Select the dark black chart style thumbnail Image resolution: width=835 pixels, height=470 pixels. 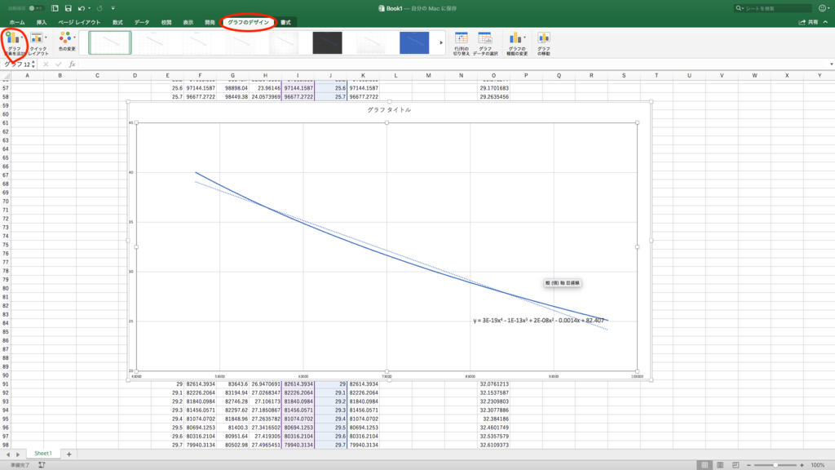pos(328,42)
